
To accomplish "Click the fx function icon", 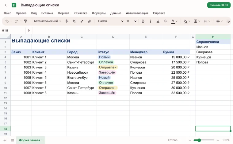I will [29, 30].
